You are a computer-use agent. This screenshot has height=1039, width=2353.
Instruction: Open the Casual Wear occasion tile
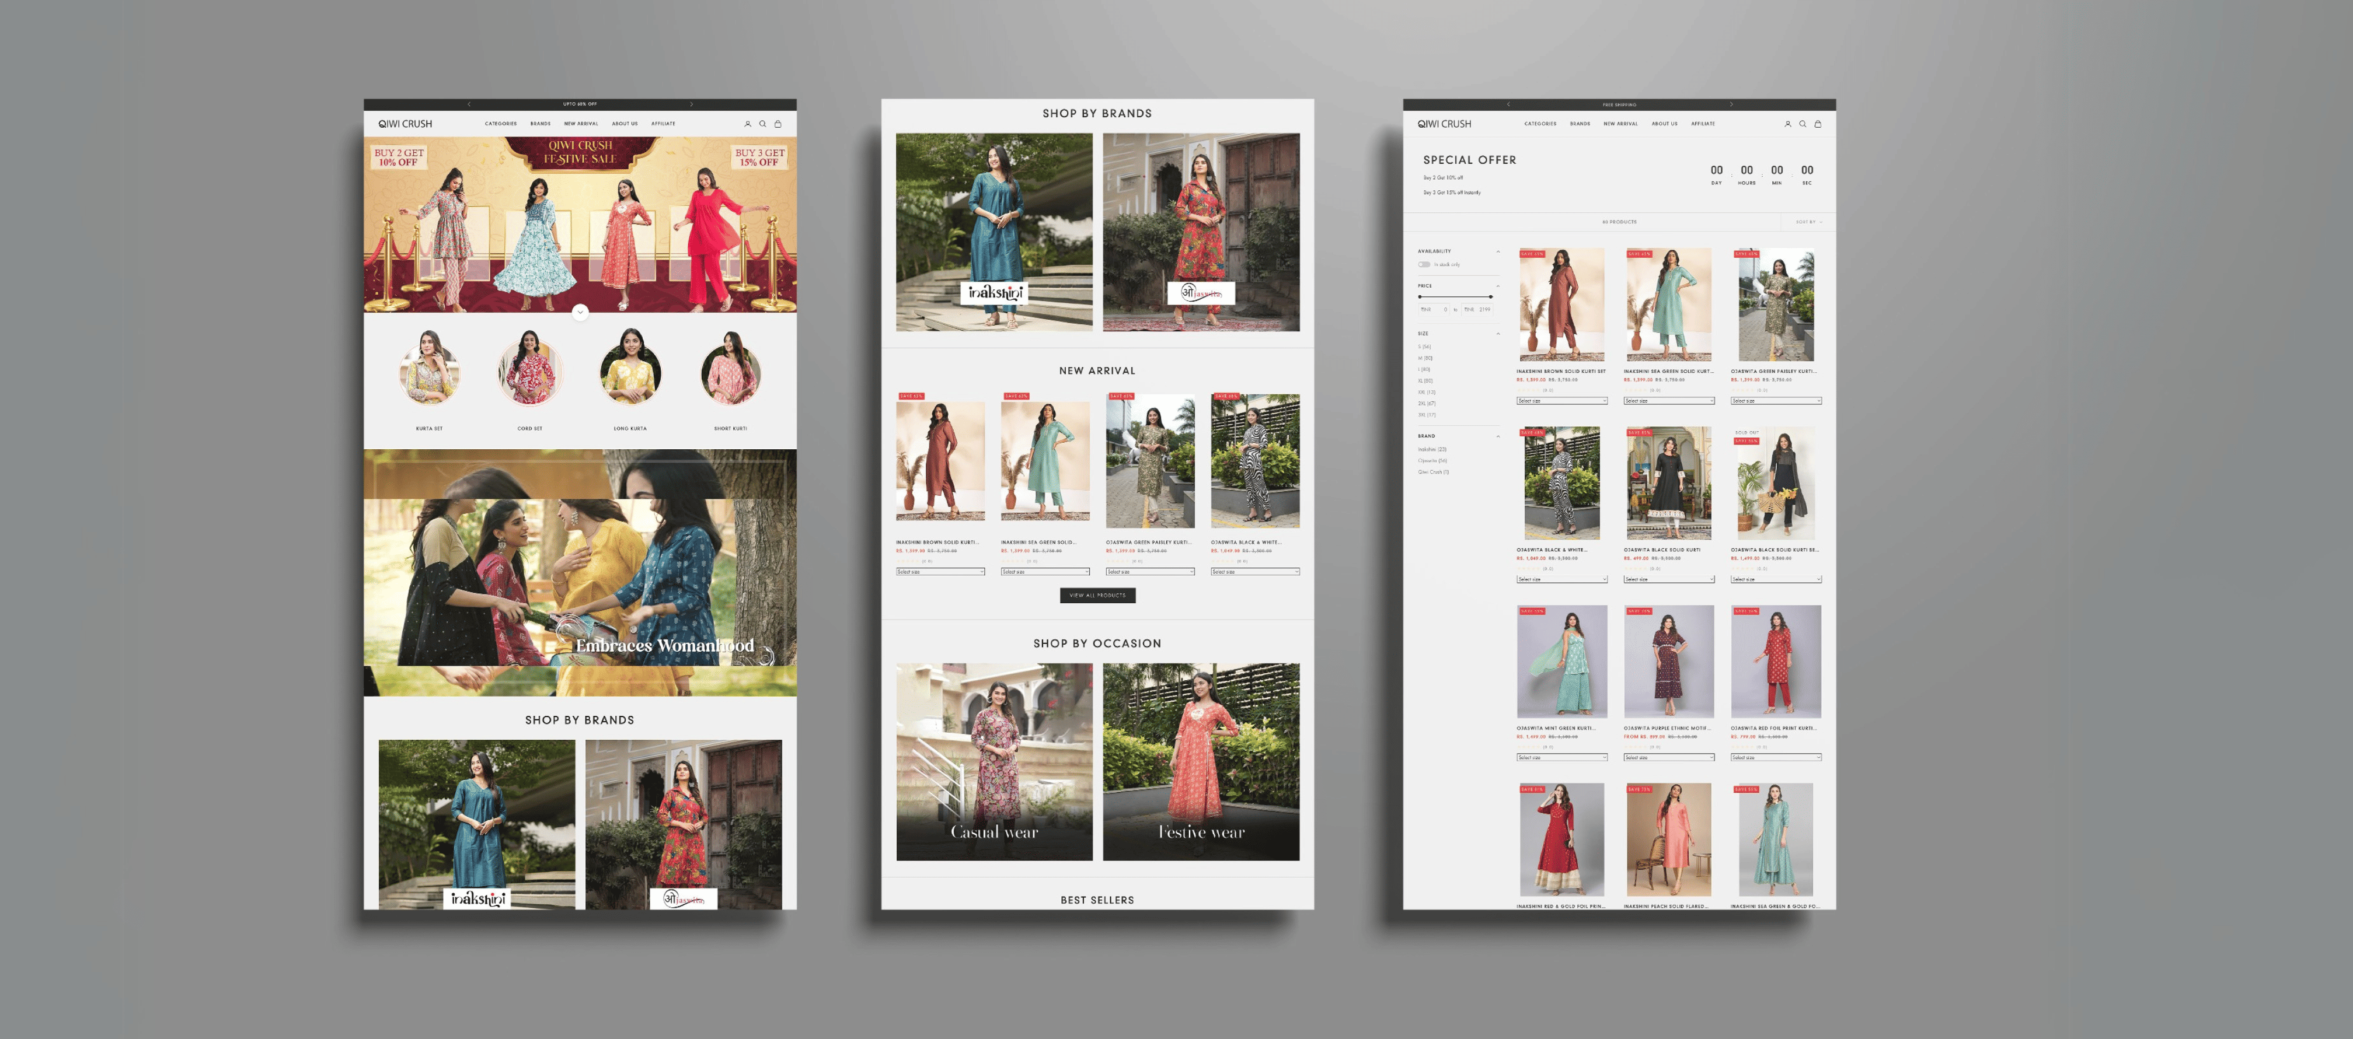[x=994, y=761]
